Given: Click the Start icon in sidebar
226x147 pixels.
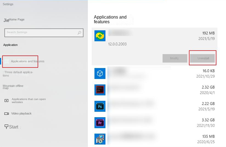Looking at the screenshot, I should tap(7, 127).
